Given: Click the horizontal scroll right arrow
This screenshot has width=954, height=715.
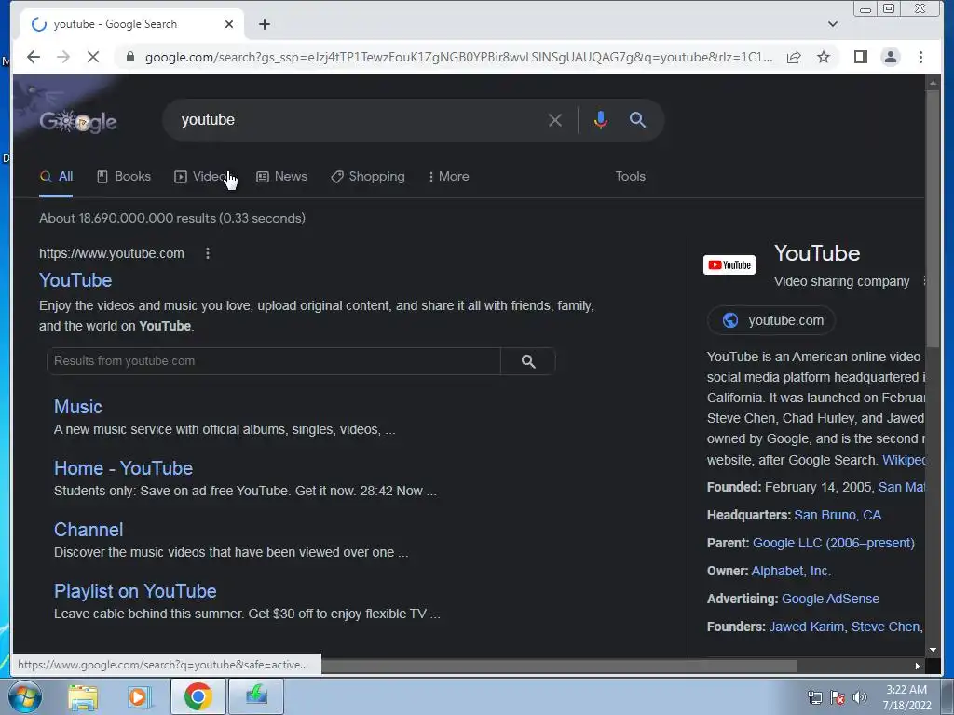Looking at the screenshot, I should (917, 666).
